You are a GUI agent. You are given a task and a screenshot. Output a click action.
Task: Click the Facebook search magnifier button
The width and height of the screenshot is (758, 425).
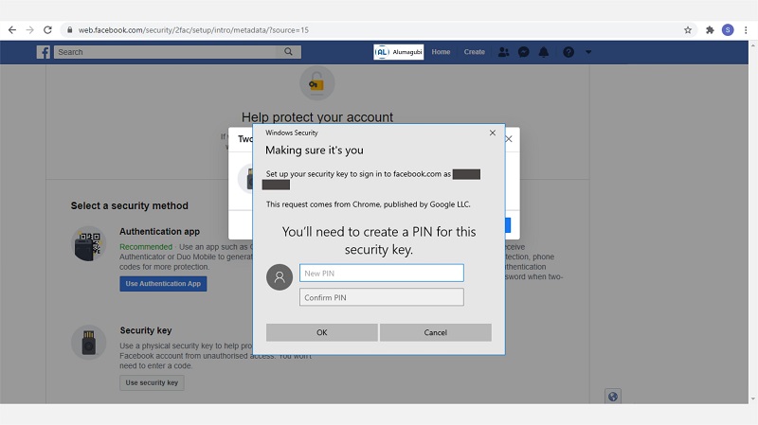[x=289, y=52]
